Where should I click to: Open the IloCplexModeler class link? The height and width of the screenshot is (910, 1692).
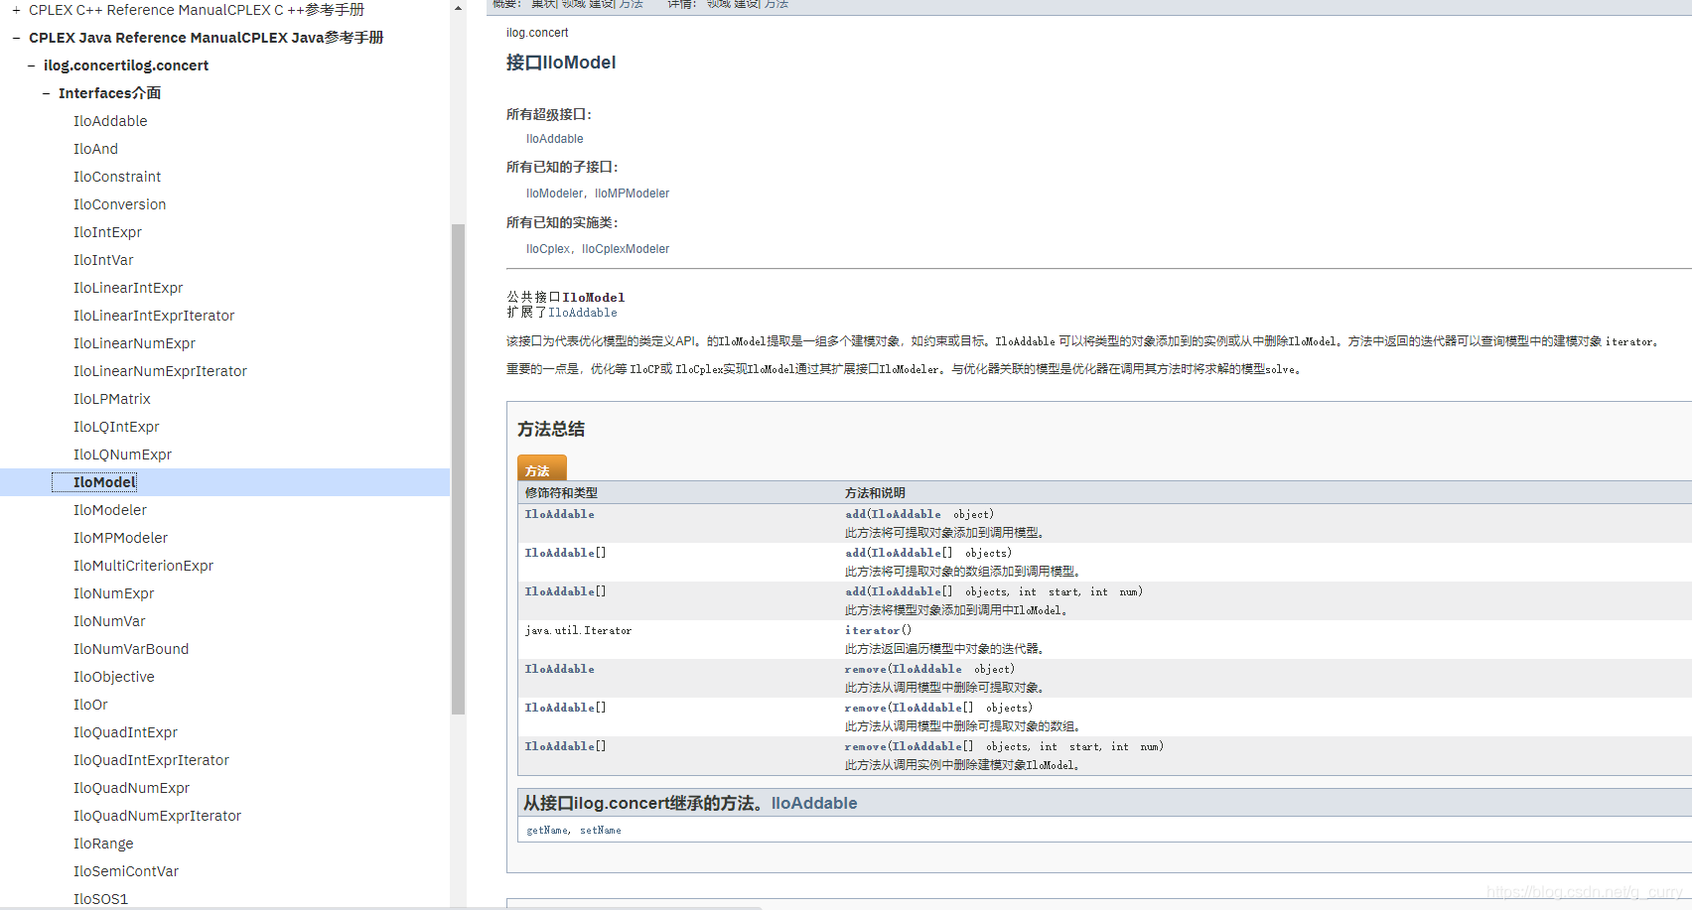[x=626, y=248]
